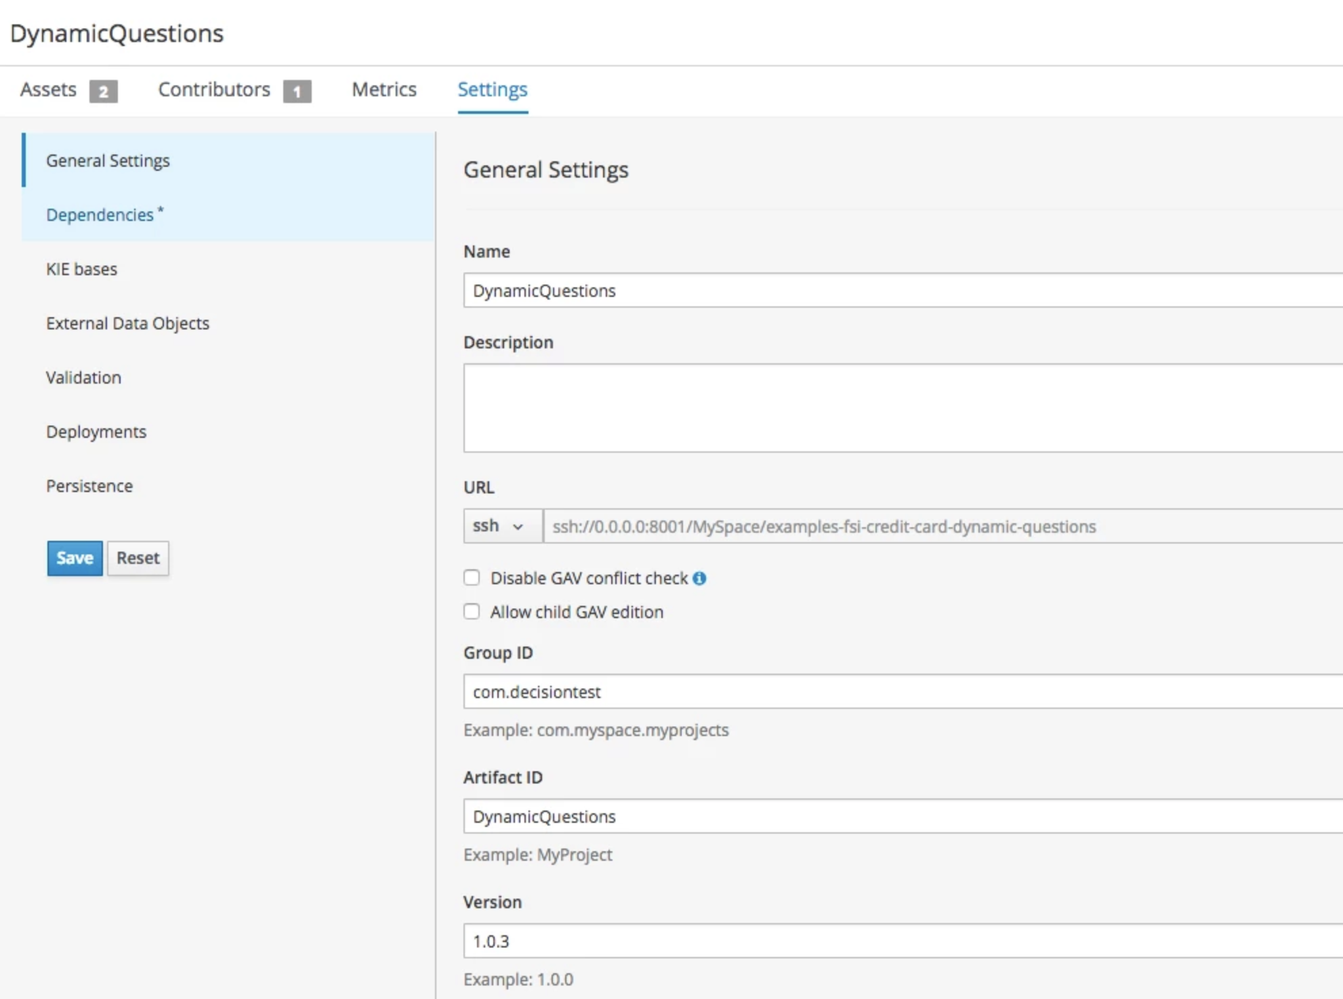Click the Reset button
Viewport: 1343px width, 999px height.
[138, 558]
